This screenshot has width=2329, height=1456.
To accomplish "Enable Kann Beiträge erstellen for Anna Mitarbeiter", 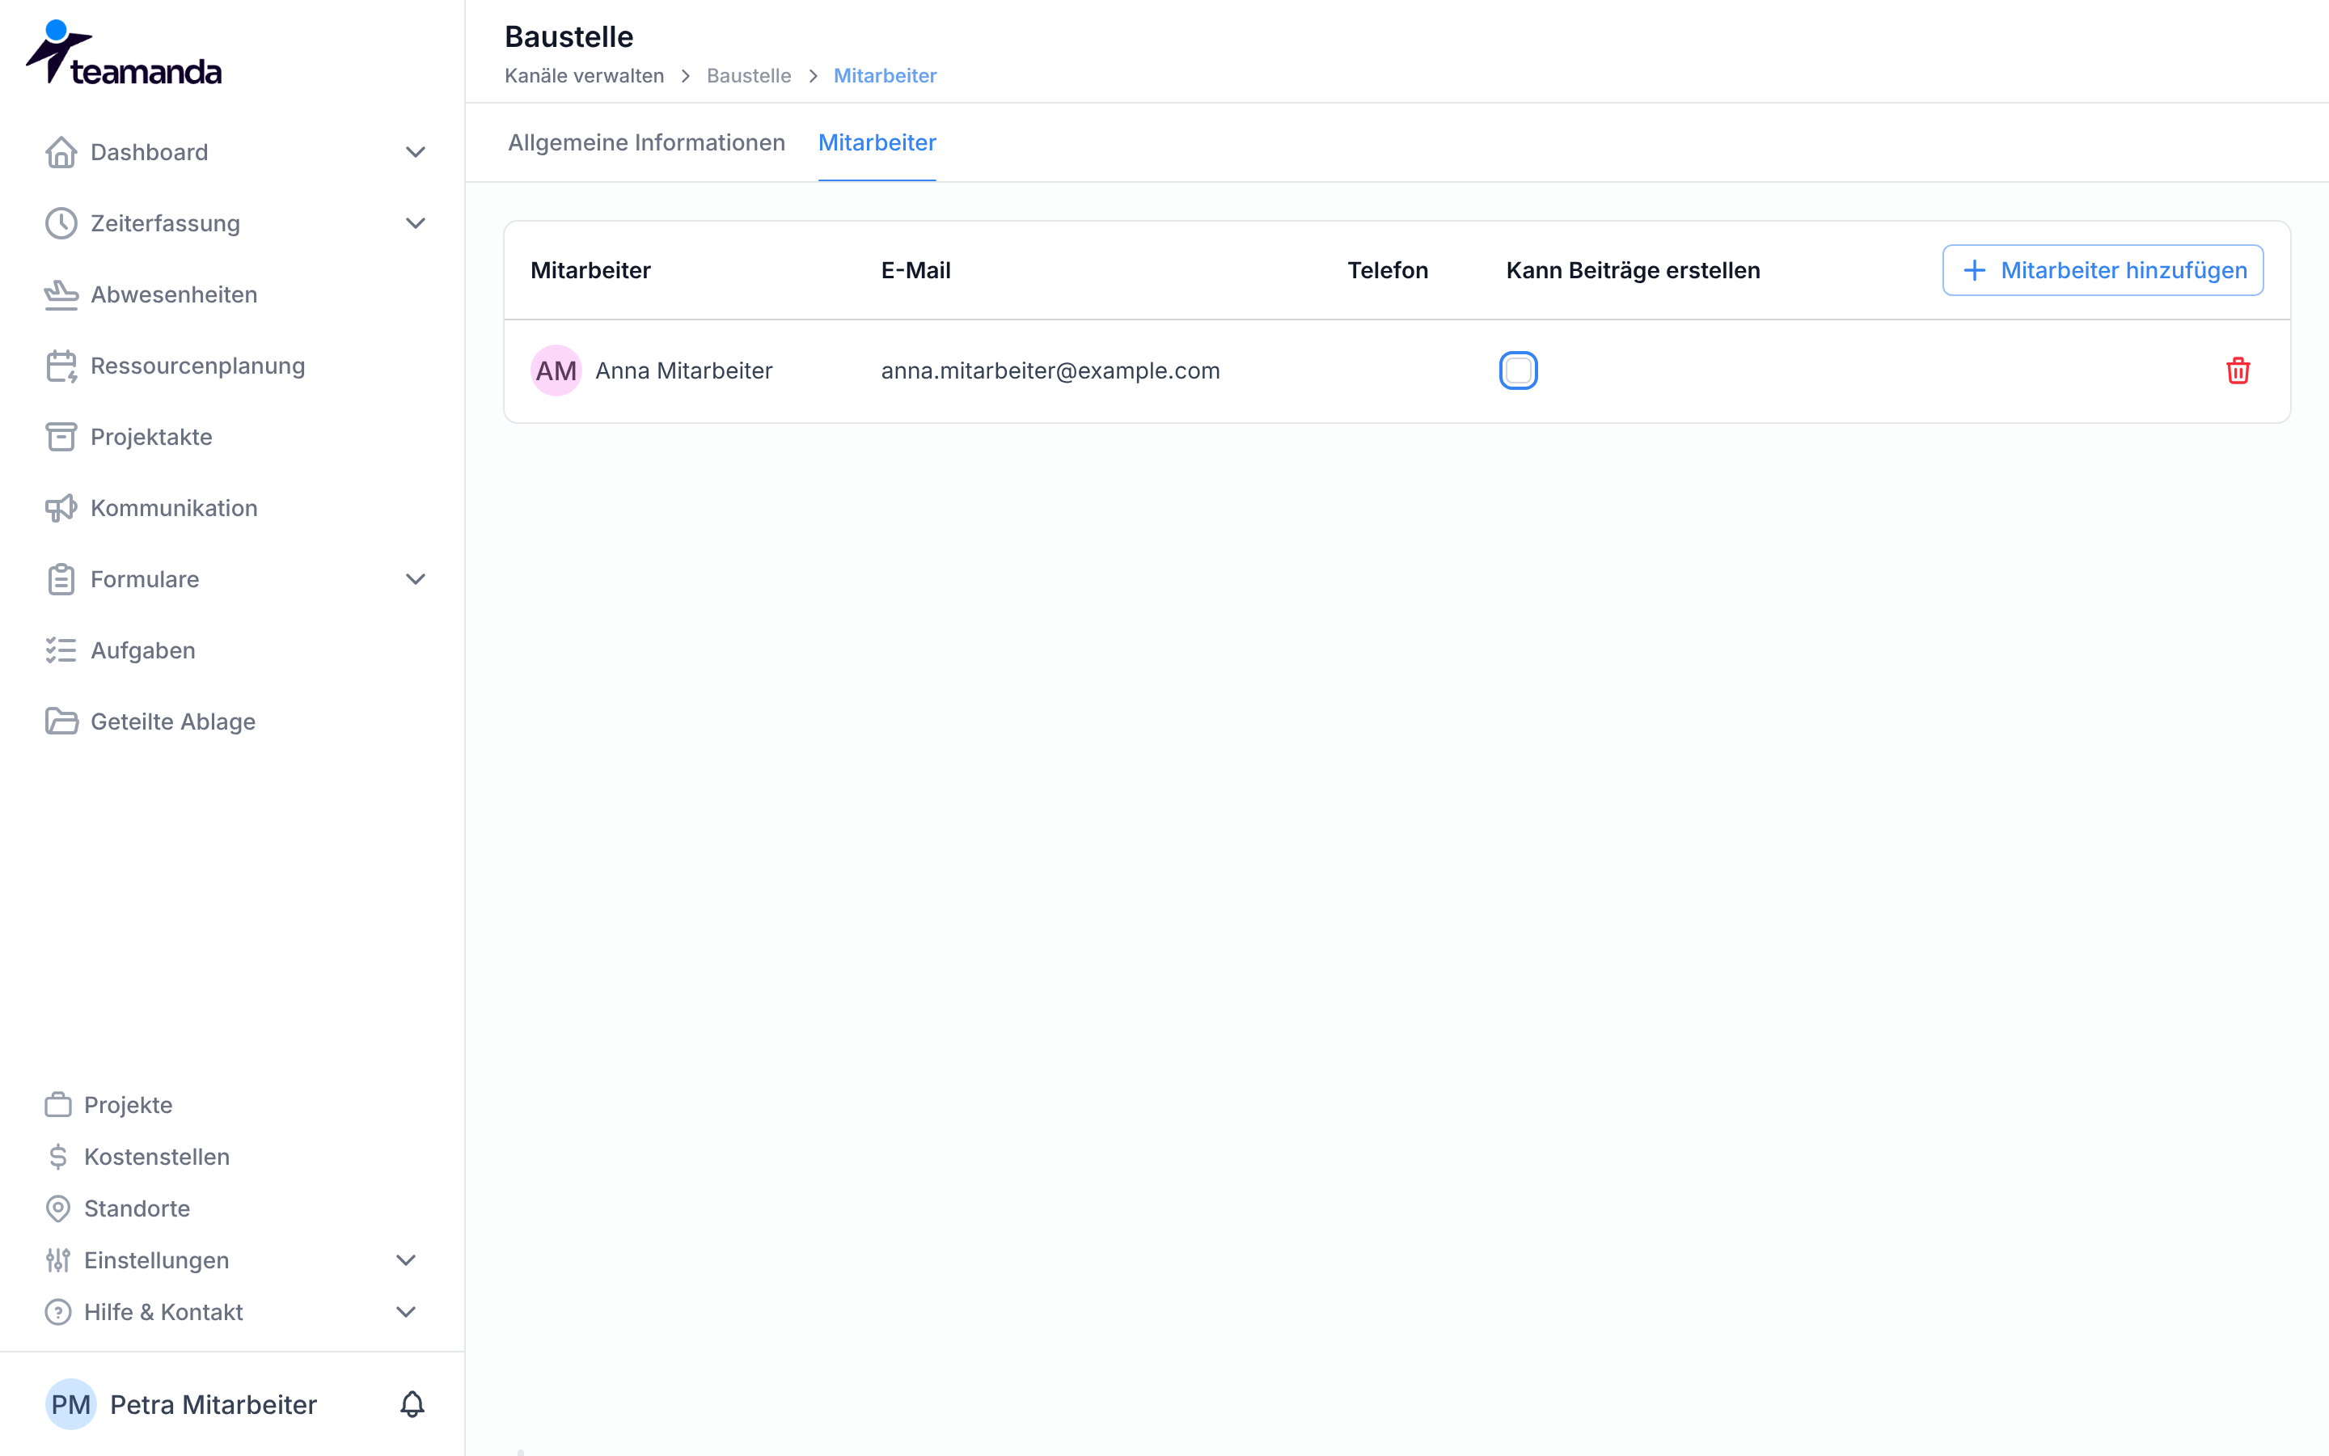I will (x=1518, y=370).
